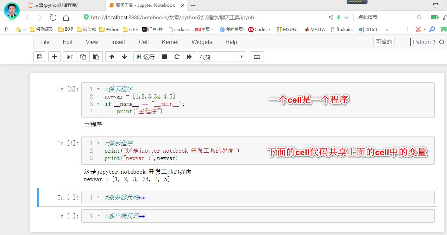Move selected cell down with arrow icon
This screenshot has width=447, height=235.
pos(125,57)
